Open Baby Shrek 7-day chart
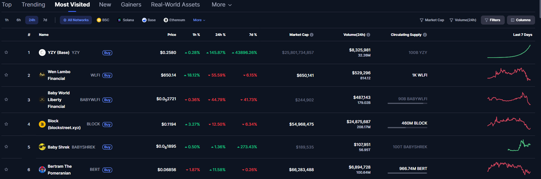Image resolution: width=541 pixels, height=179 pixels. point(519,145)
